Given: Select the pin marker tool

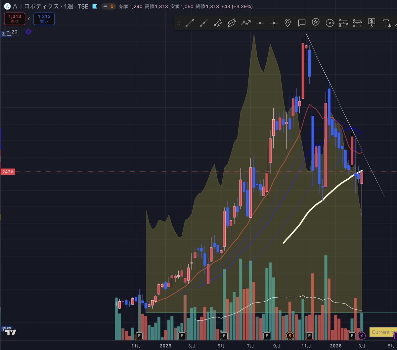Looking at the screenshot, I should [288, 23].
